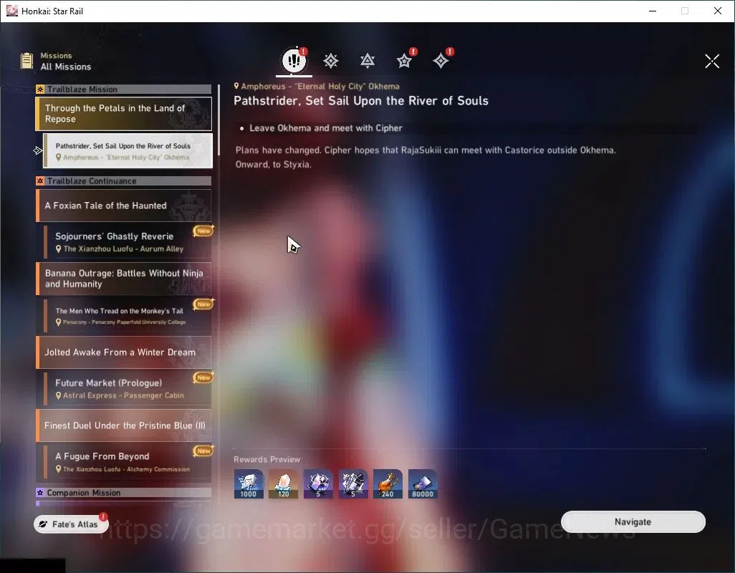This screenshot has height=573, width=735.
Task: Open the Companion Mission star filter tab
Action: pyautogui.click(x=404, y=60)
